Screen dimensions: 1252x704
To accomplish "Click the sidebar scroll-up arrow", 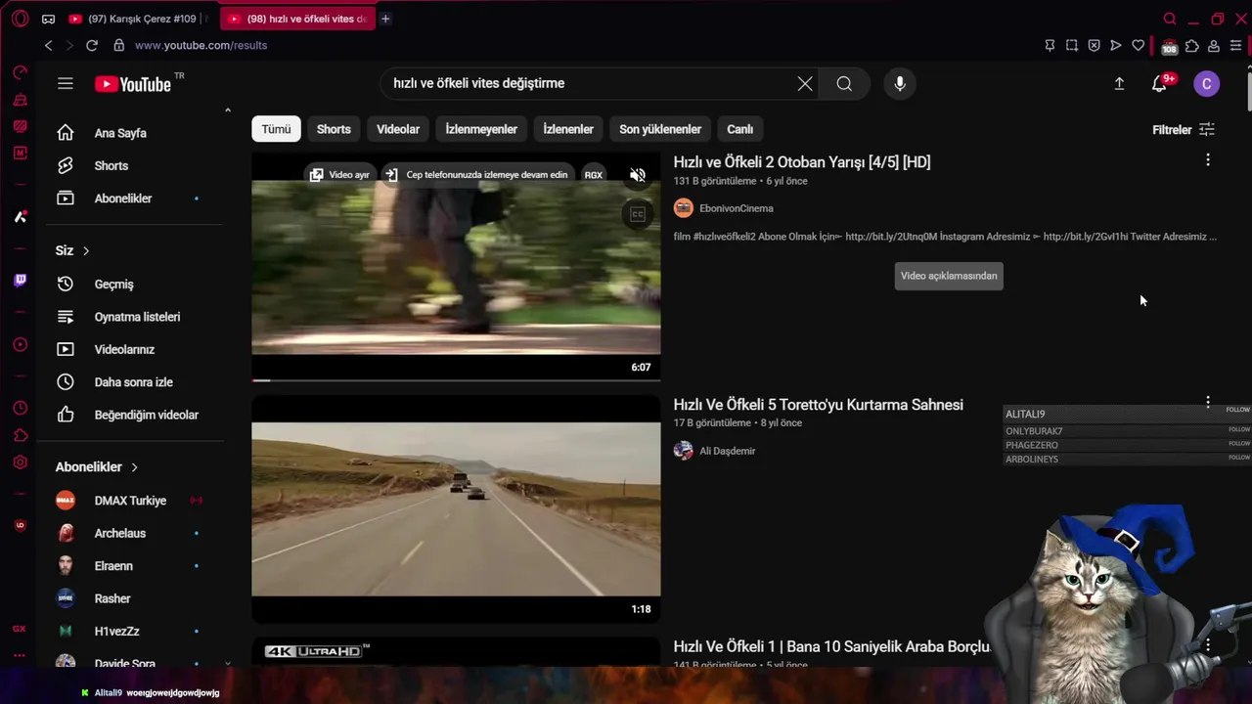I will (228, 110).
